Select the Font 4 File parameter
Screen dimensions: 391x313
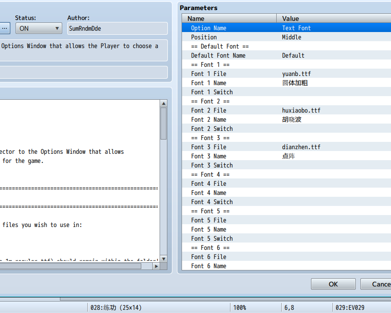click(x=287, y=183)
